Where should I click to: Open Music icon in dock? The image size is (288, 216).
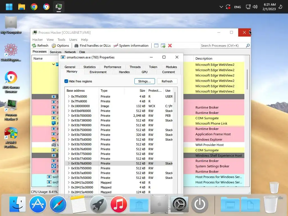[x=119, y=204]
